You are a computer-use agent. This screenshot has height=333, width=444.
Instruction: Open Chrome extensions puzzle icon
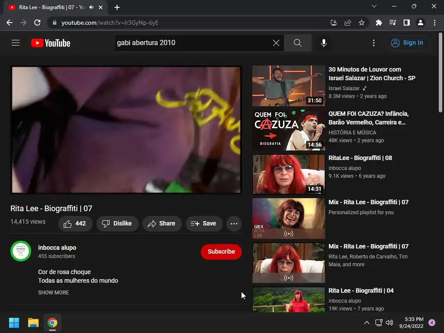click(379, 23)
